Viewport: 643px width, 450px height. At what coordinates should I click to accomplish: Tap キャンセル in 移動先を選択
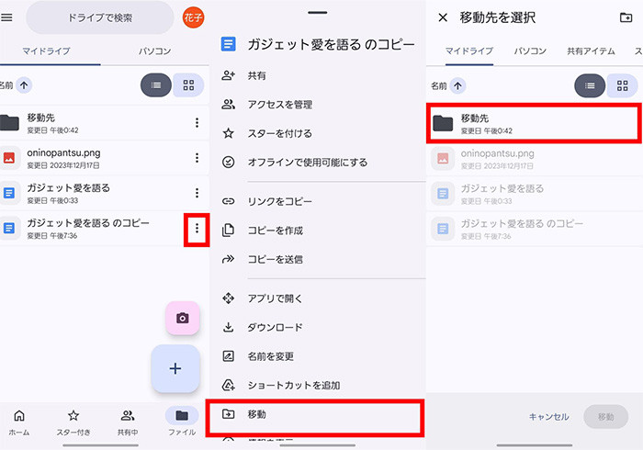[548, 417]
